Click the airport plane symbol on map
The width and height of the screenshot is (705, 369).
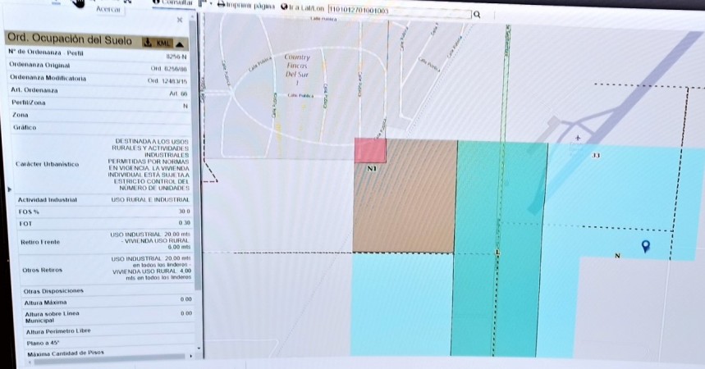[578, 138]
